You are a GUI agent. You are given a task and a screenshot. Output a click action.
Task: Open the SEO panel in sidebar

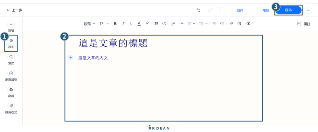[11, 59]
